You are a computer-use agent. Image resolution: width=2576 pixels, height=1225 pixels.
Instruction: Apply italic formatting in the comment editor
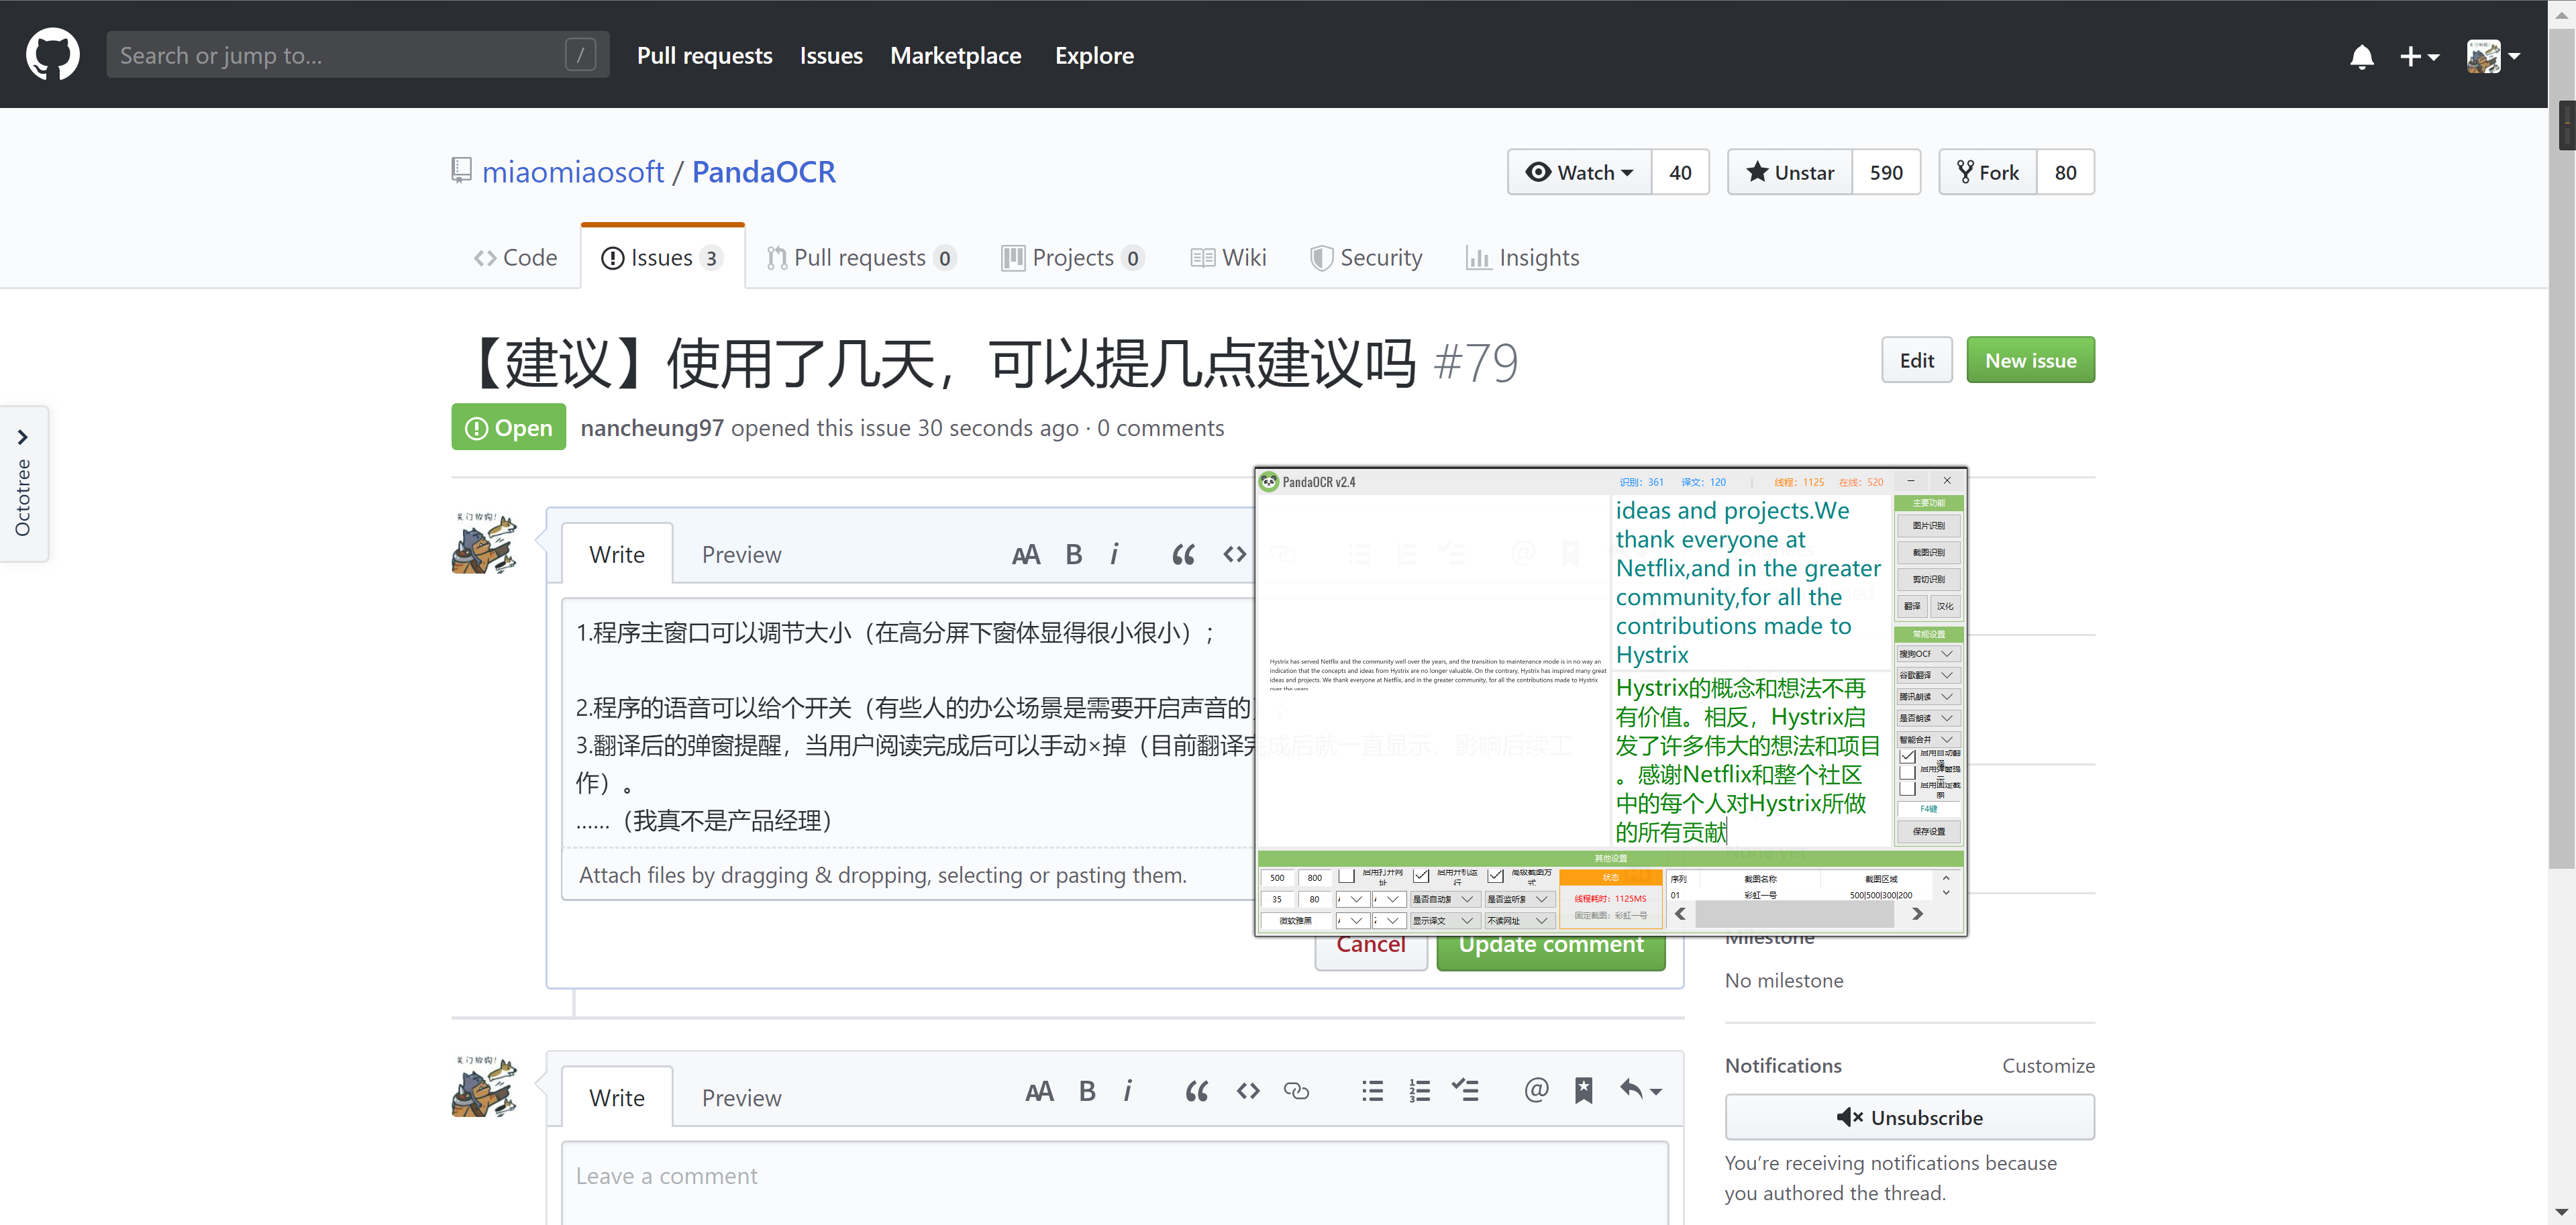point(1128,1091)
